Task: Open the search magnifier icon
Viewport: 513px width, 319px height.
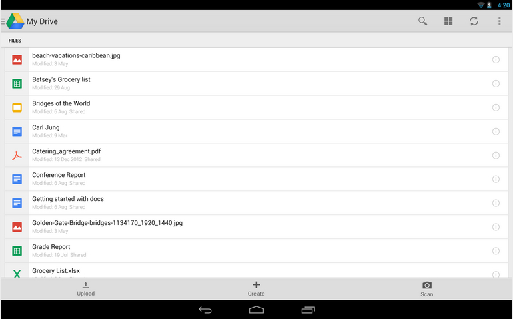Action: pyautogui.click(x=422, y=21)
